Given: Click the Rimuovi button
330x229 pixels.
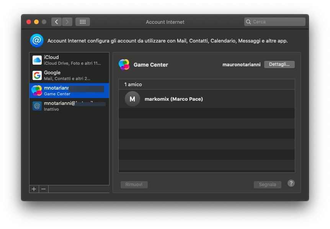Looking at the screenshot, I should 134,185.
